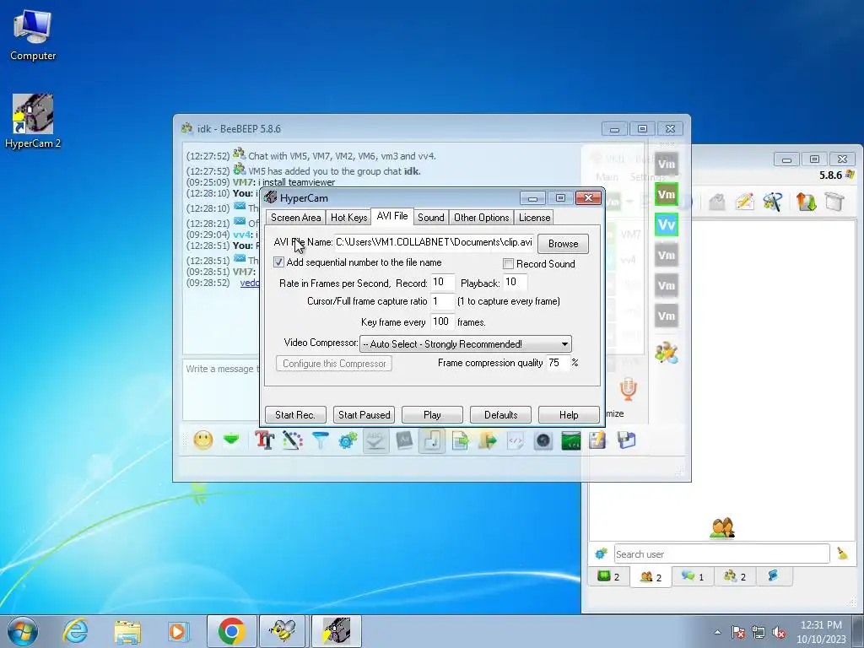Viewport: 864px width, 648px height.
Task: Click the Key frame every 100 field
Action: (x=442, y=321)
